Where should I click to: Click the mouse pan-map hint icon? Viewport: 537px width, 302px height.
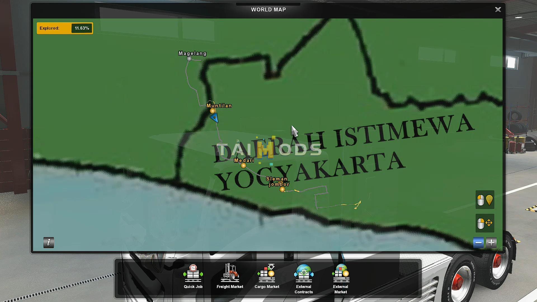pyautogui.click(x=485, y=223)
